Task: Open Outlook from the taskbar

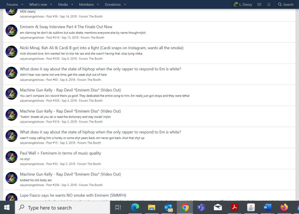Action: [168, 208]
